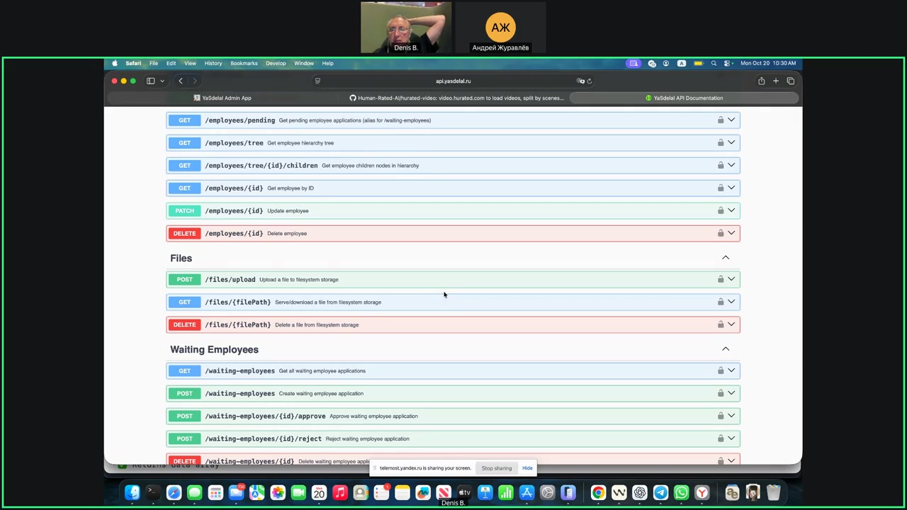Viewport: 907px width, 510px height.
Task: Toggle lock on GET /waiting-employees
Action: [720, 370]
